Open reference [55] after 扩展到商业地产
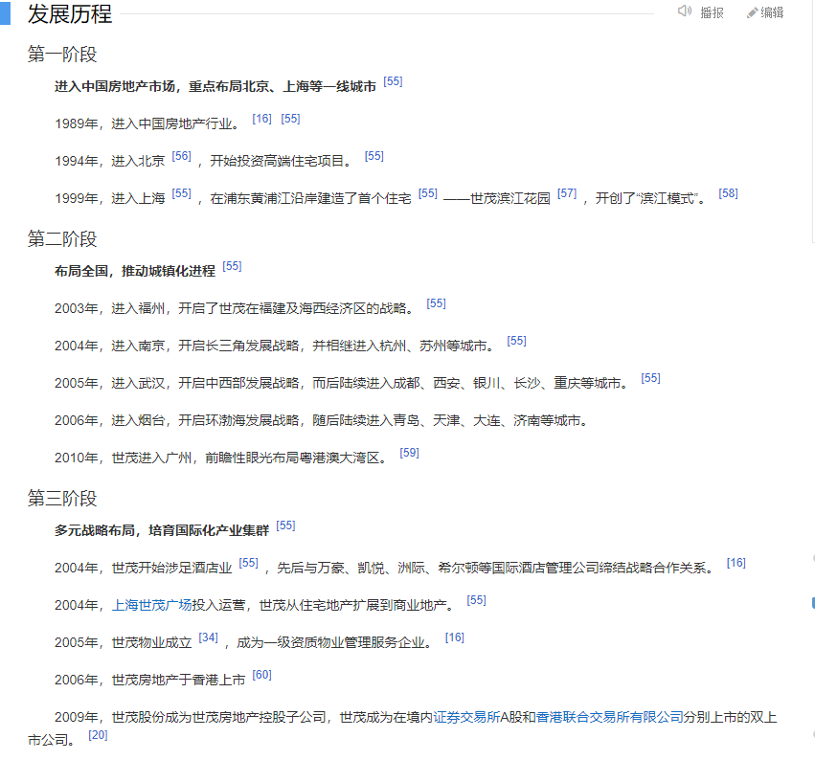 click(476, 601)
